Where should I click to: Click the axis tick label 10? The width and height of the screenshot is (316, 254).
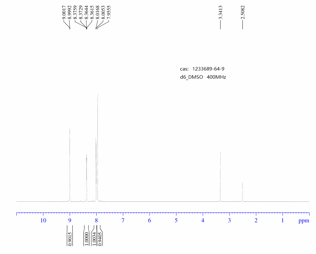click(43, 221)
